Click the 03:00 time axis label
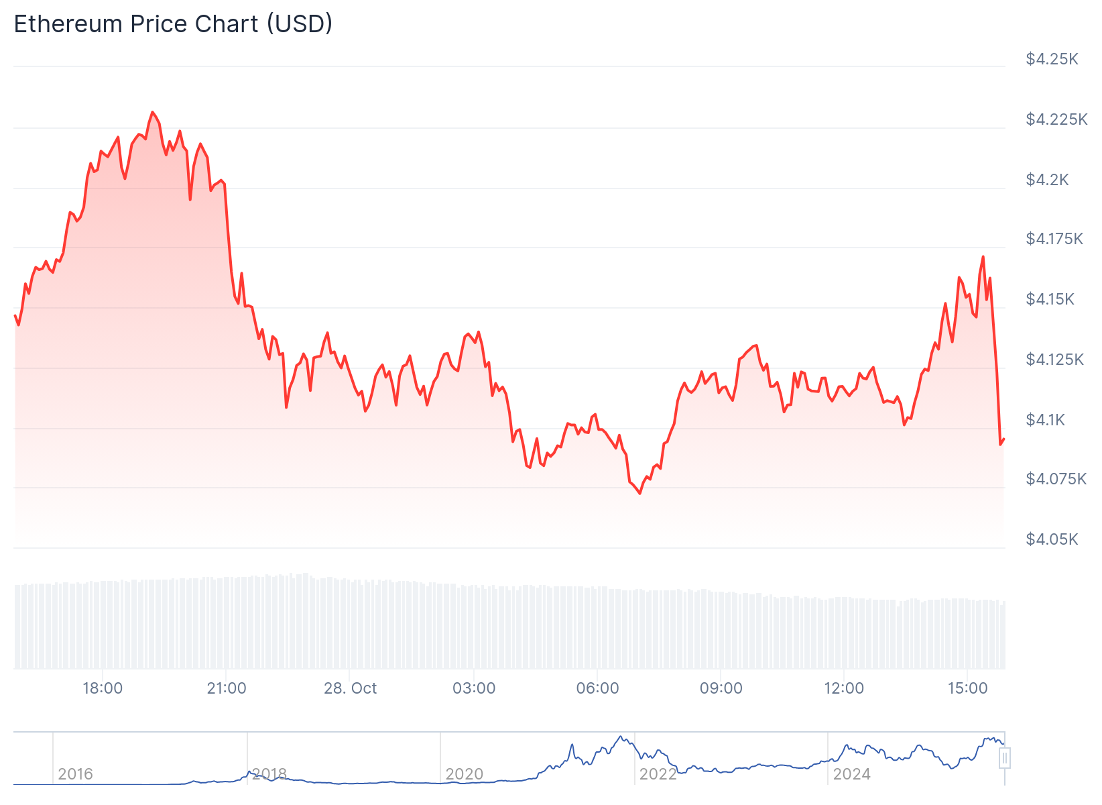1102x805 pixels. coord(474,688)
